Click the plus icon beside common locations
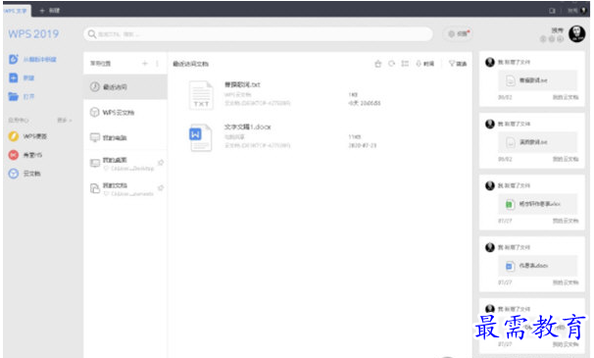This screenshot has height=358, width=594. click(x=145, y=64)
